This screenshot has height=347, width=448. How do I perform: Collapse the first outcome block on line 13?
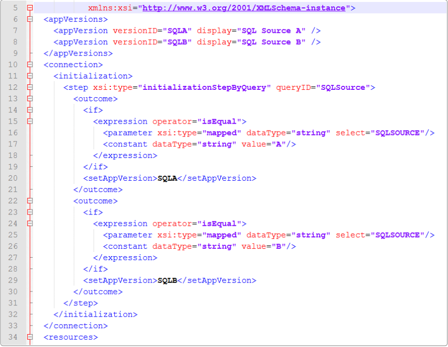tap(30, 99)
